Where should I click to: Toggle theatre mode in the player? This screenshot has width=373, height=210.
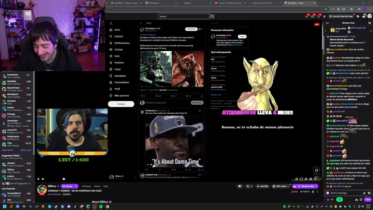pyautogui.click(x=315, y=179)
